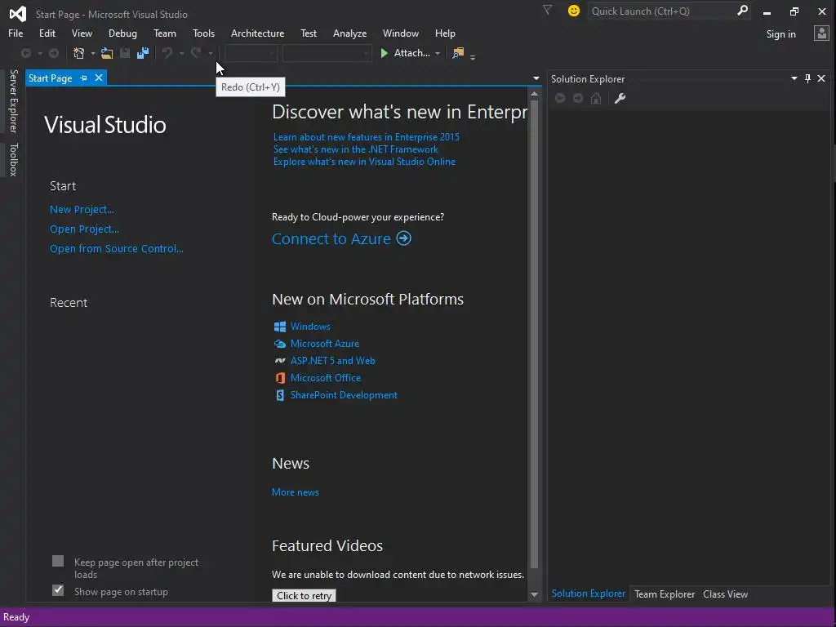836x627 pixels.
Task: Click the Undo toolbar icon
Action: click(167, 53)
